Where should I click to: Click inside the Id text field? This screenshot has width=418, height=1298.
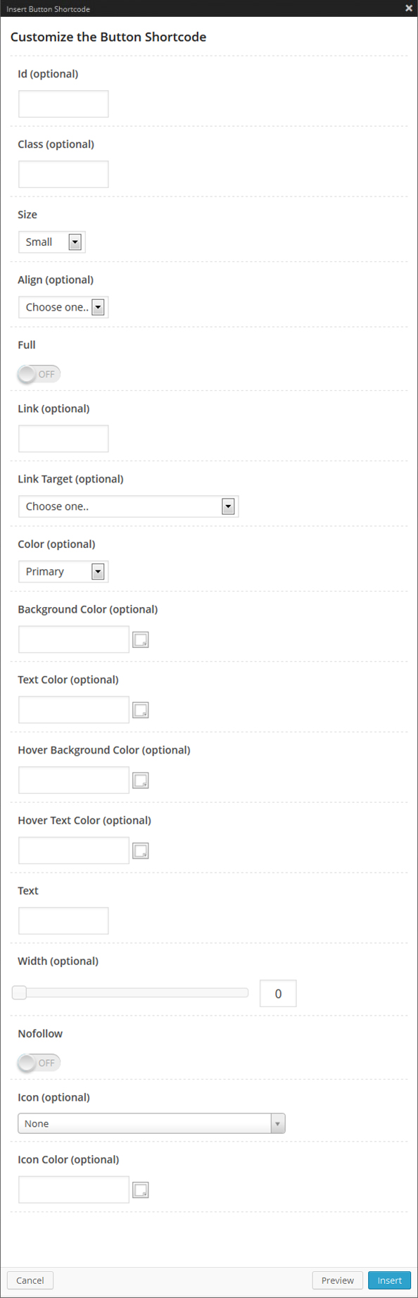(63, 104)
